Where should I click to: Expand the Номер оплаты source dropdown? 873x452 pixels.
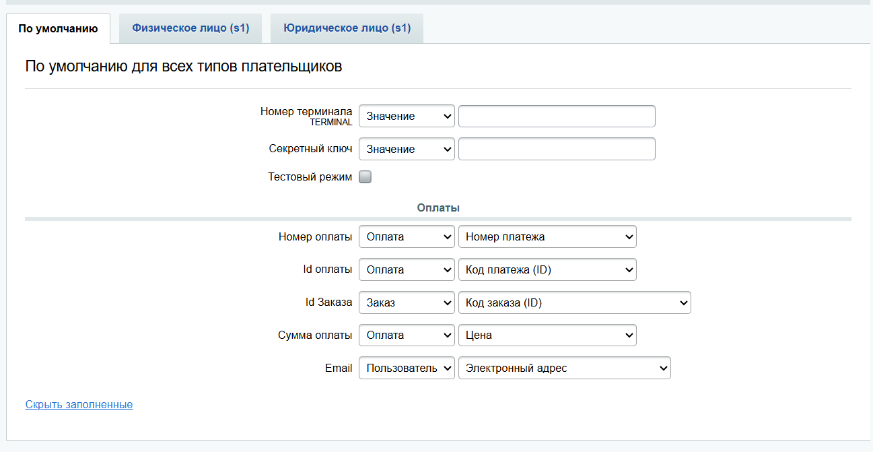407,237
